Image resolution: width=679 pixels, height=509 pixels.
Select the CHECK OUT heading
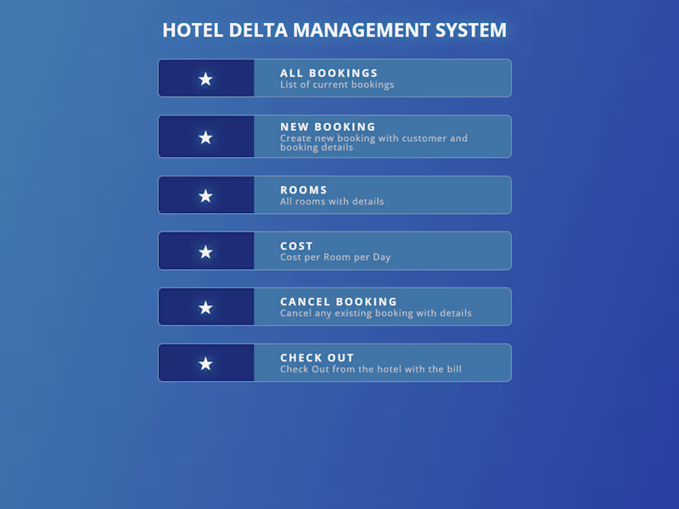pyautogui.click(x=317, y=358)
